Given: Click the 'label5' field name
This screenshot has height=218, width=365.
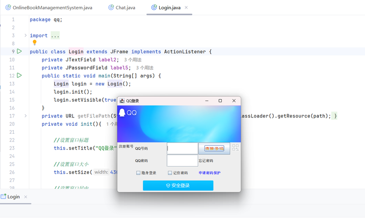Looking at the screenshot, I should pyautogui.click(x=119, y=68).
